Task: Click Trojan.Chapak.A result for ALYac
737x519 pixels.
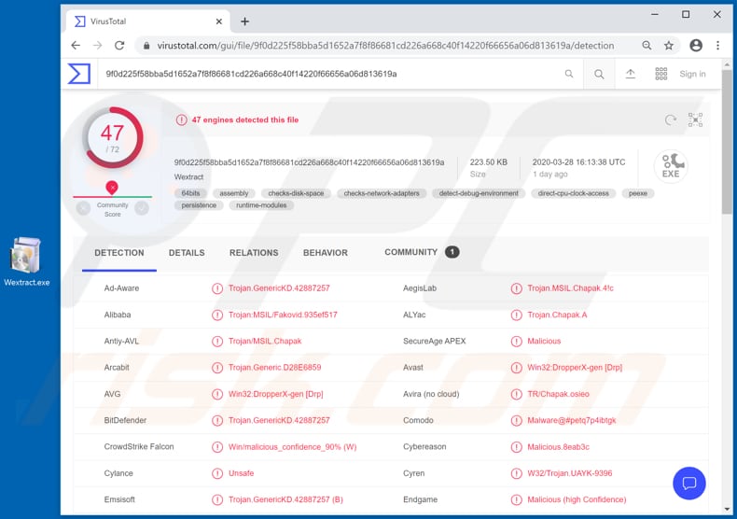Action: [x=557, y=315]
